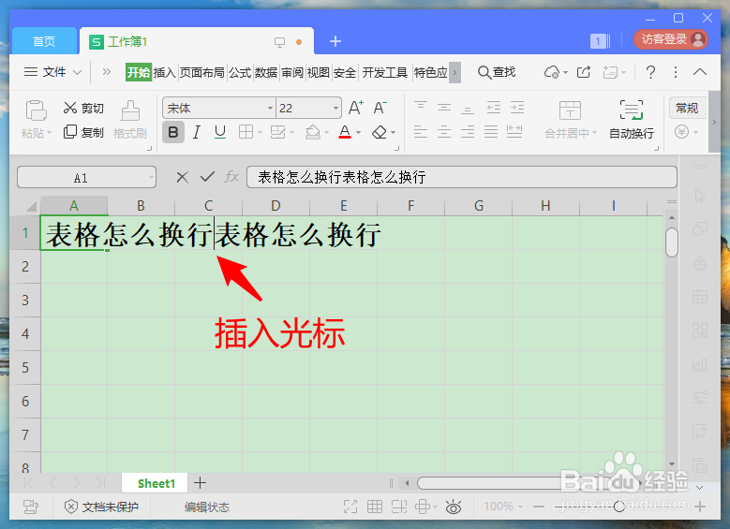This screenshot has width=730, height=529.
Task: Click the help question mark icon
Action: (x=651, y=72)
